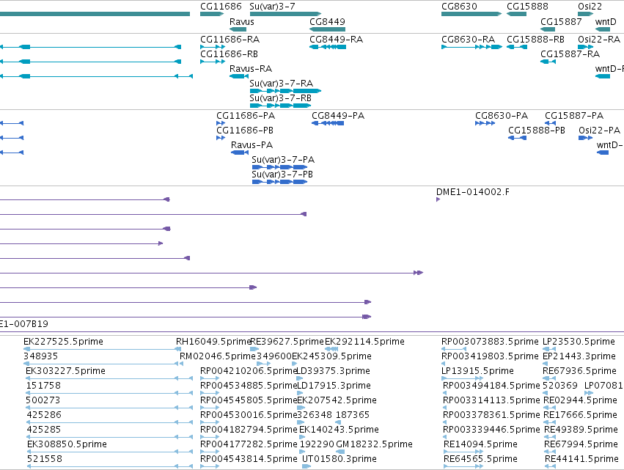Select the EK227525.5prime EST label

[63, 342]
